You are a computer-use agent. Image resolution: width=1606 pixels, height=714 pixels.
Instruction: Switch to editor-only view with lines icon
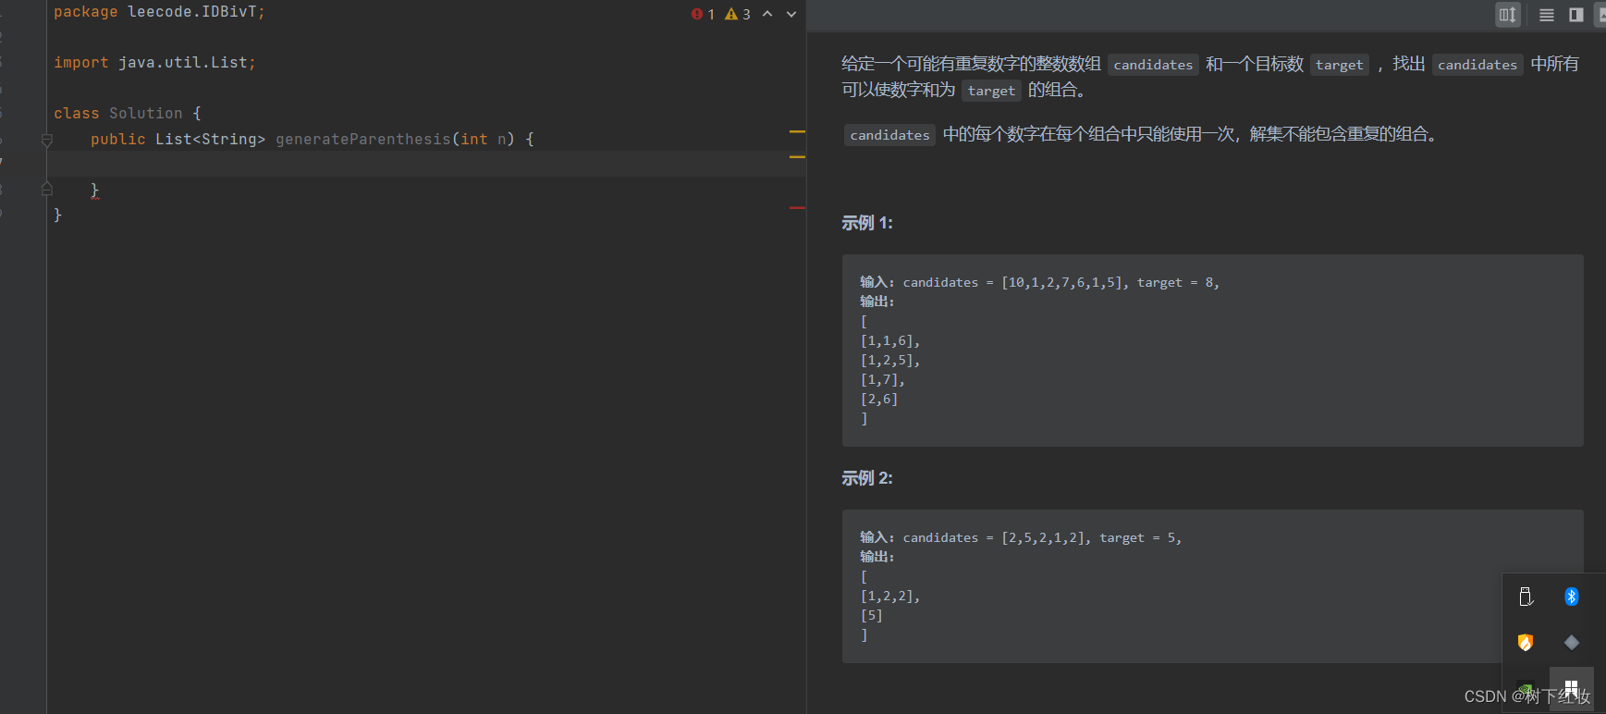[1547, 15]
